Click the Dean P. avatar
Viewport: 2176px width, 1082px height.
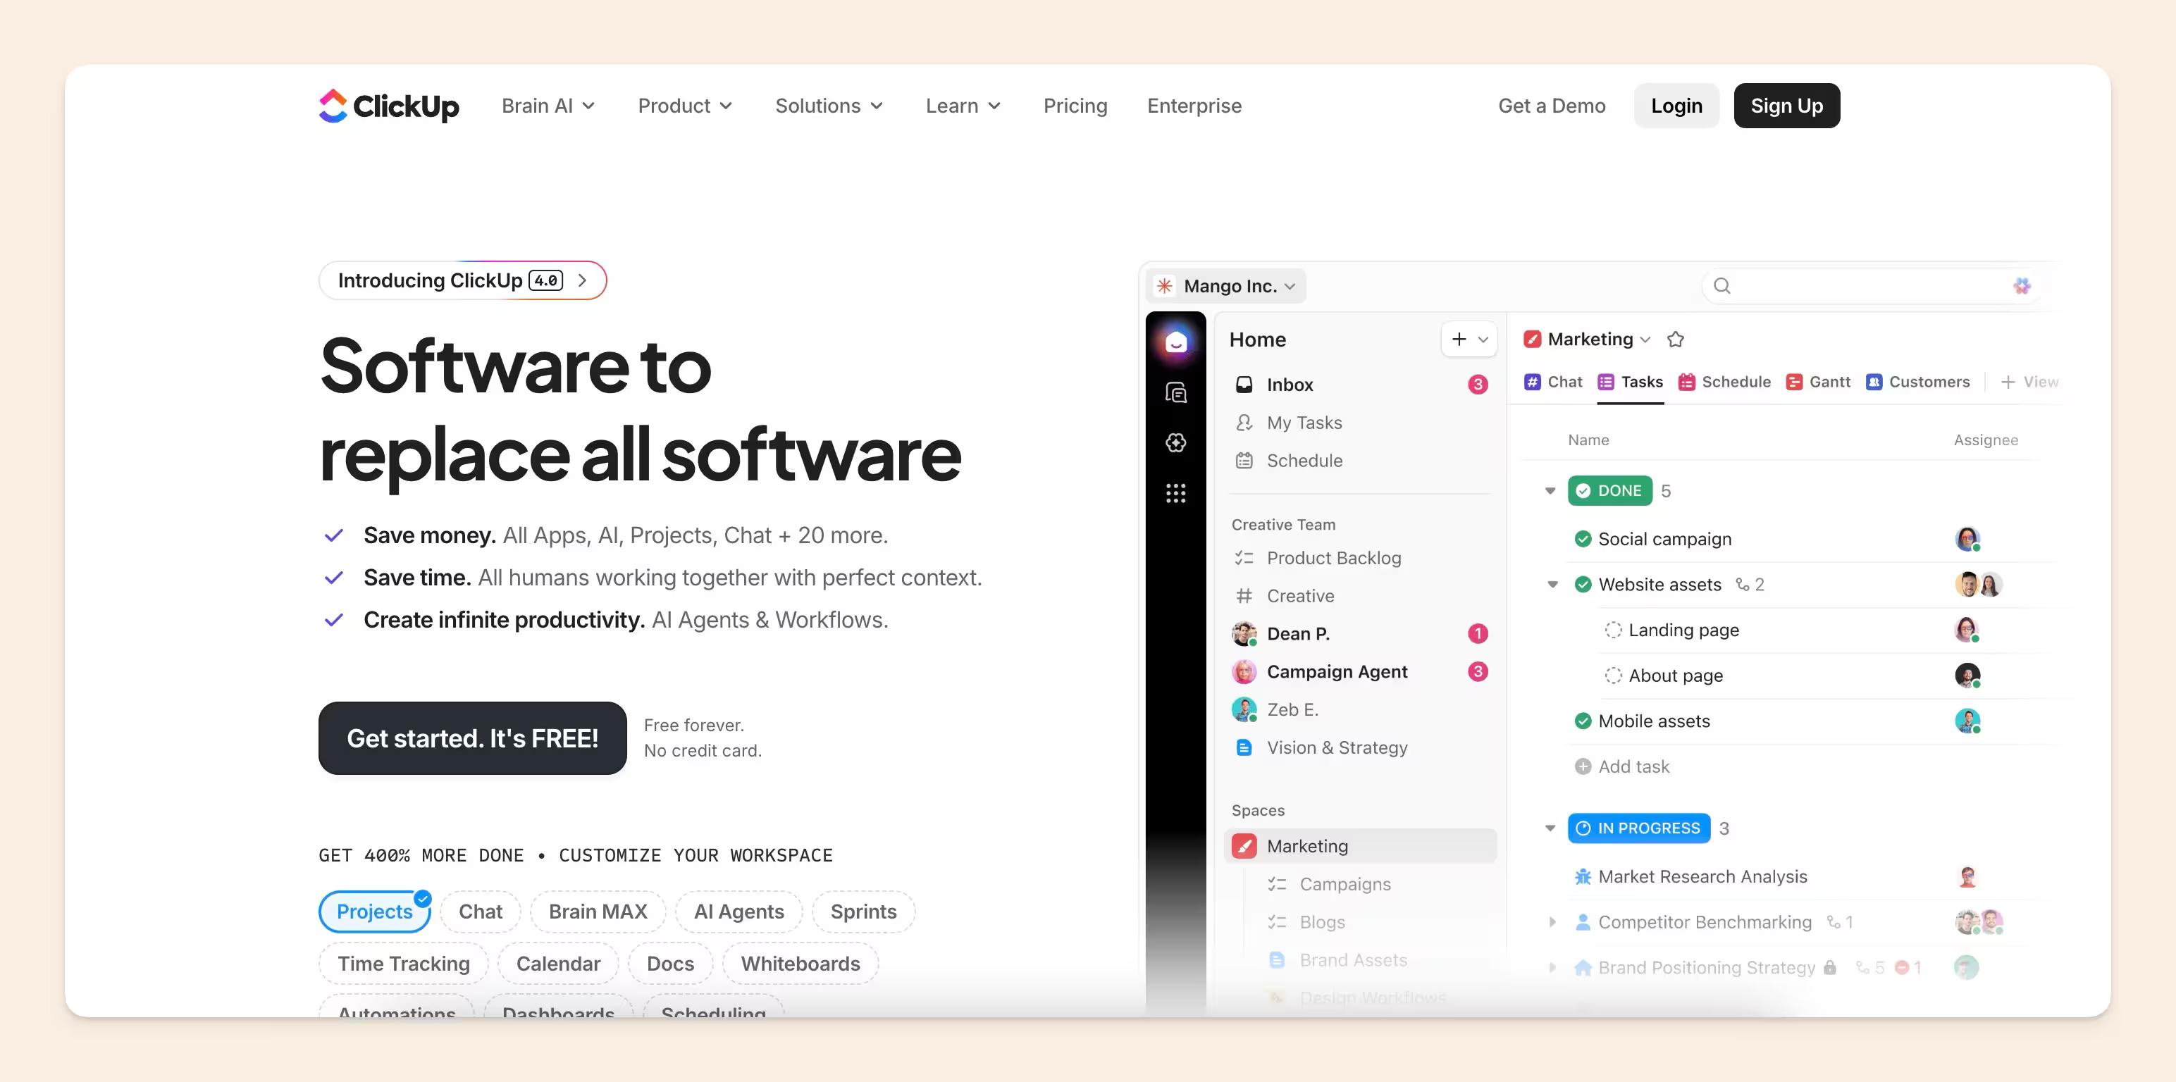click(1244, 634)
